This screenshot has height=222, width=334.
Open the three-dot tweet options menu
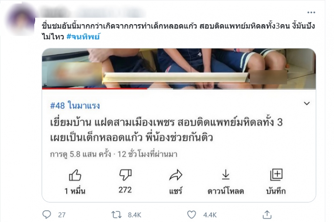[x=311, y=12]
